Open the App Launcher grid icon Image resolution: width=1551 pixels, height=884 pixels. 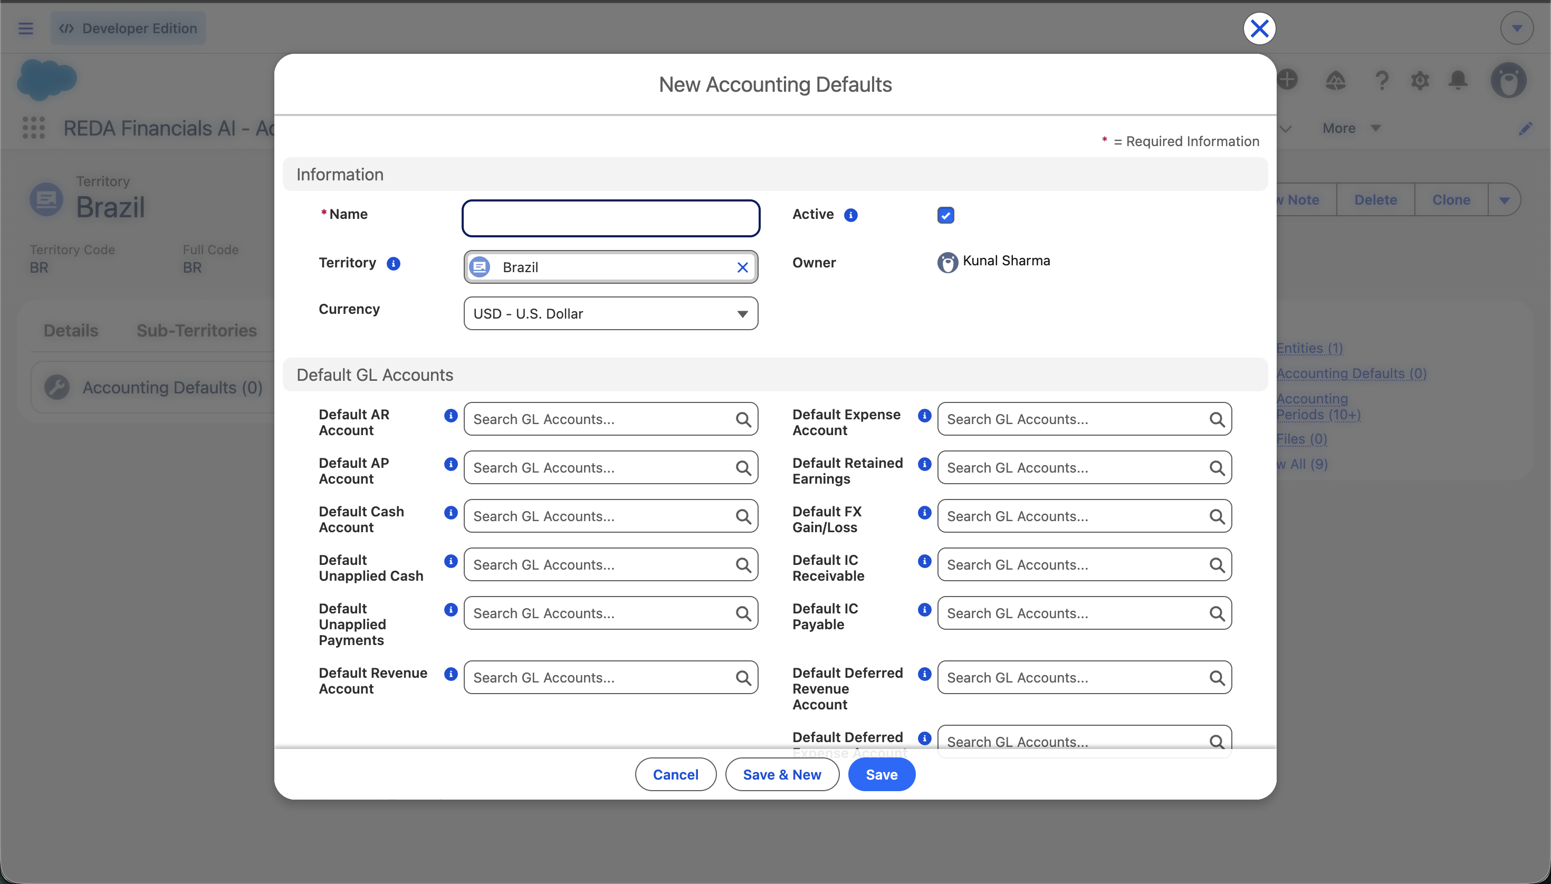coord(33,128)
